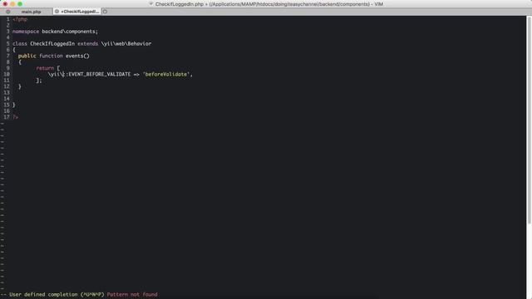Click the public keyword
Screen dimensions: 532x299
click(27, 56)
